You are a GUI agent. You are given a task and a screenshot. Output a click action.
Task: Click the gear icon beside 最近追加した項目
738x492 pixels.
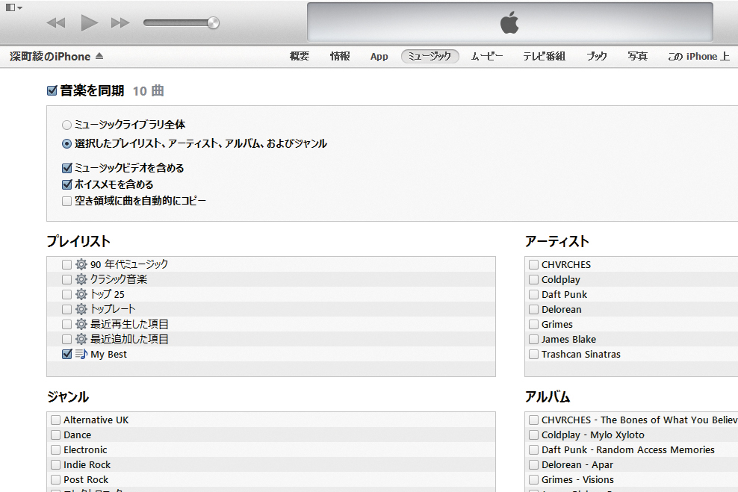[x=81, y=339]
